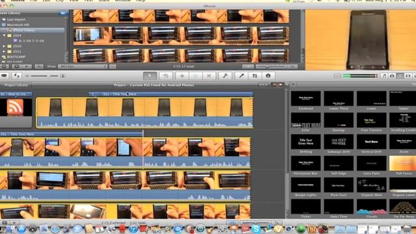Click the add-to-project edit tool
The image size is (416, 234).
(x=166, y=76)
